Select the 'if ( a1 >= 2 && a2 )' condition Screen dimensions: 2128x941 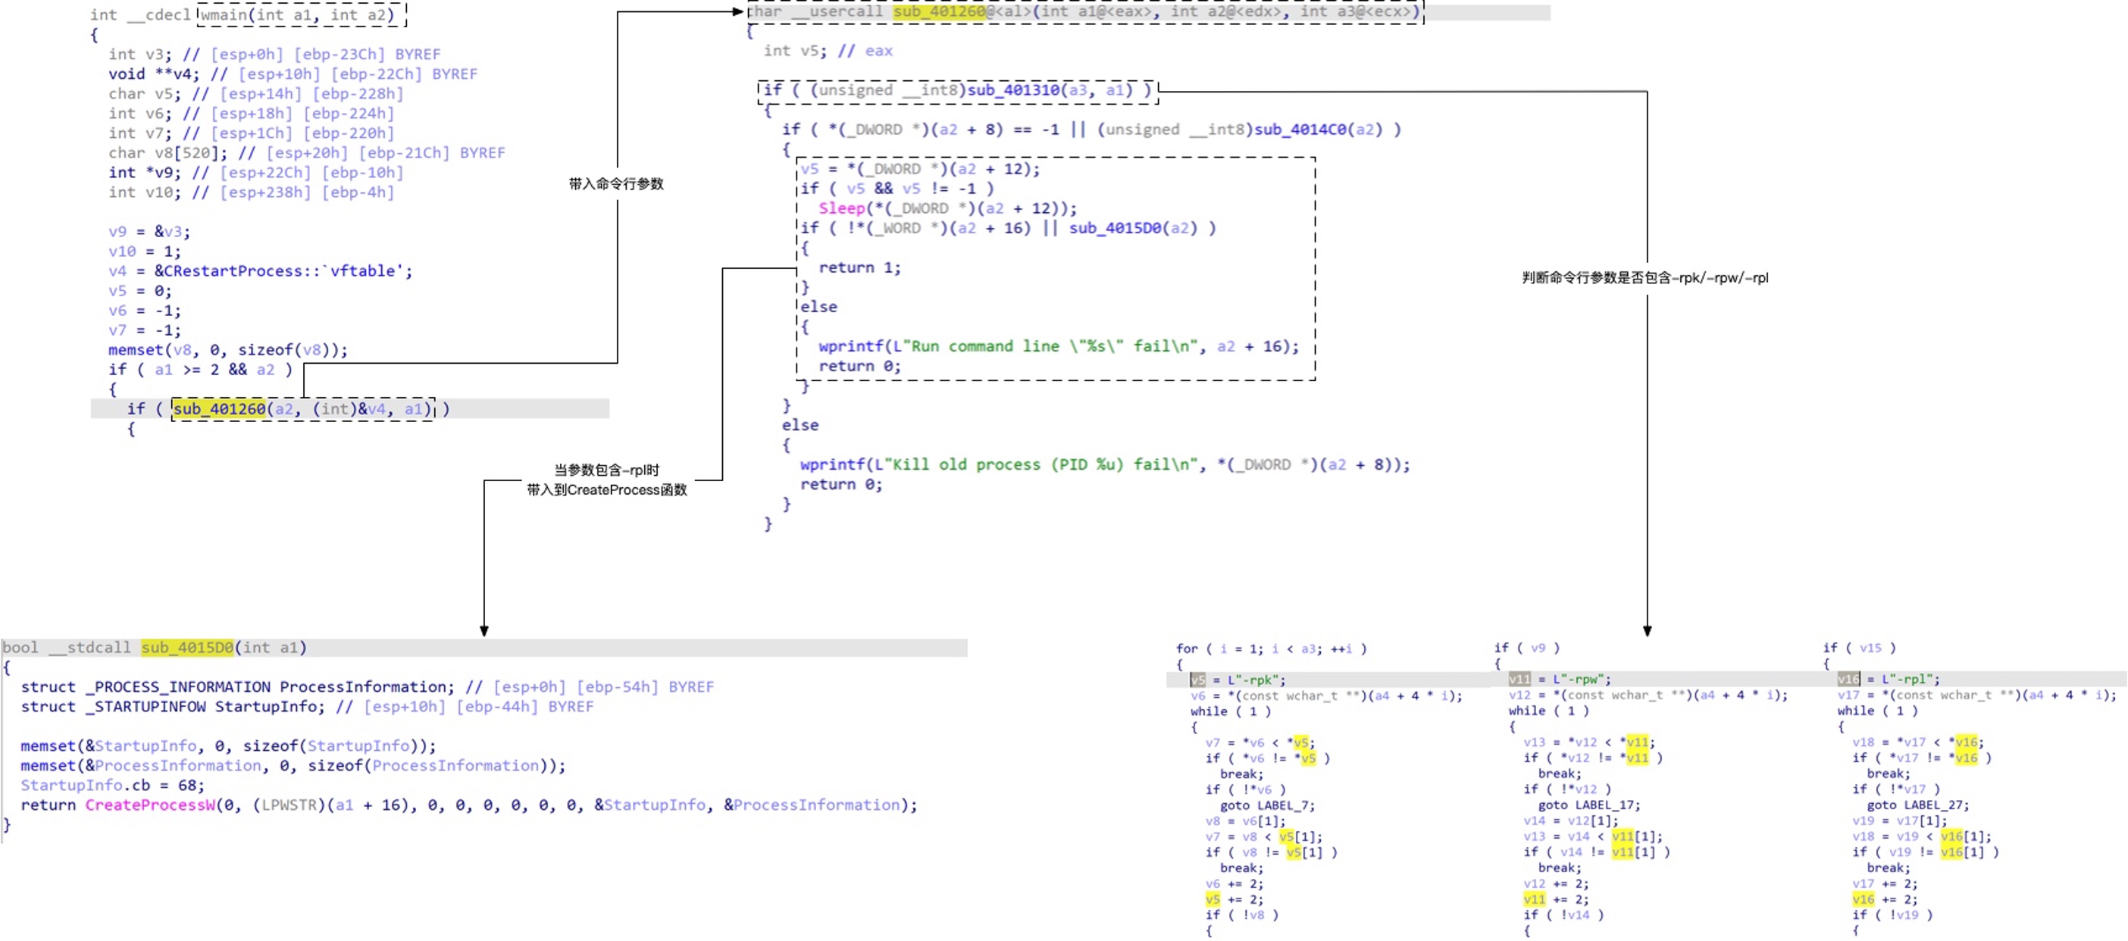[201, 369]
